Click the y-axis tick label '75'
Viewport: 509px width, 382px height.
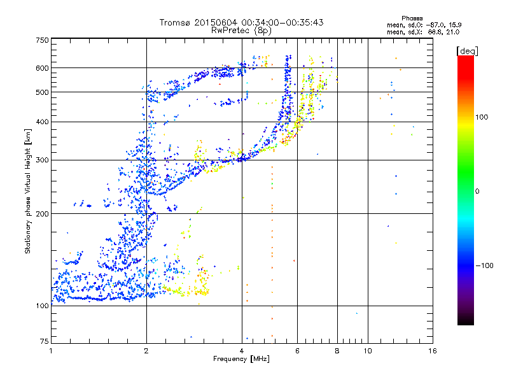tap(45, 341)
